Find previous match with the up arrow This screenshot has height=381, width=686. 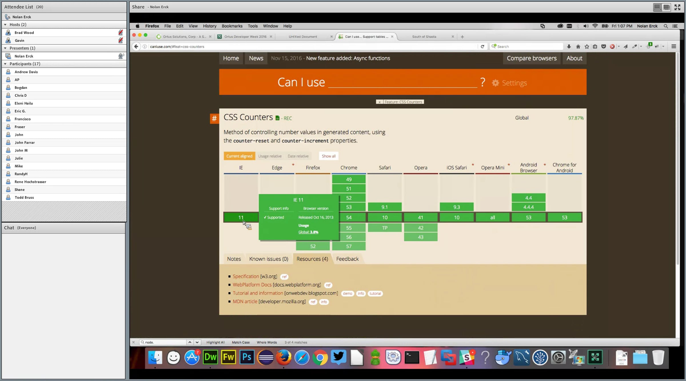[190, 342]
